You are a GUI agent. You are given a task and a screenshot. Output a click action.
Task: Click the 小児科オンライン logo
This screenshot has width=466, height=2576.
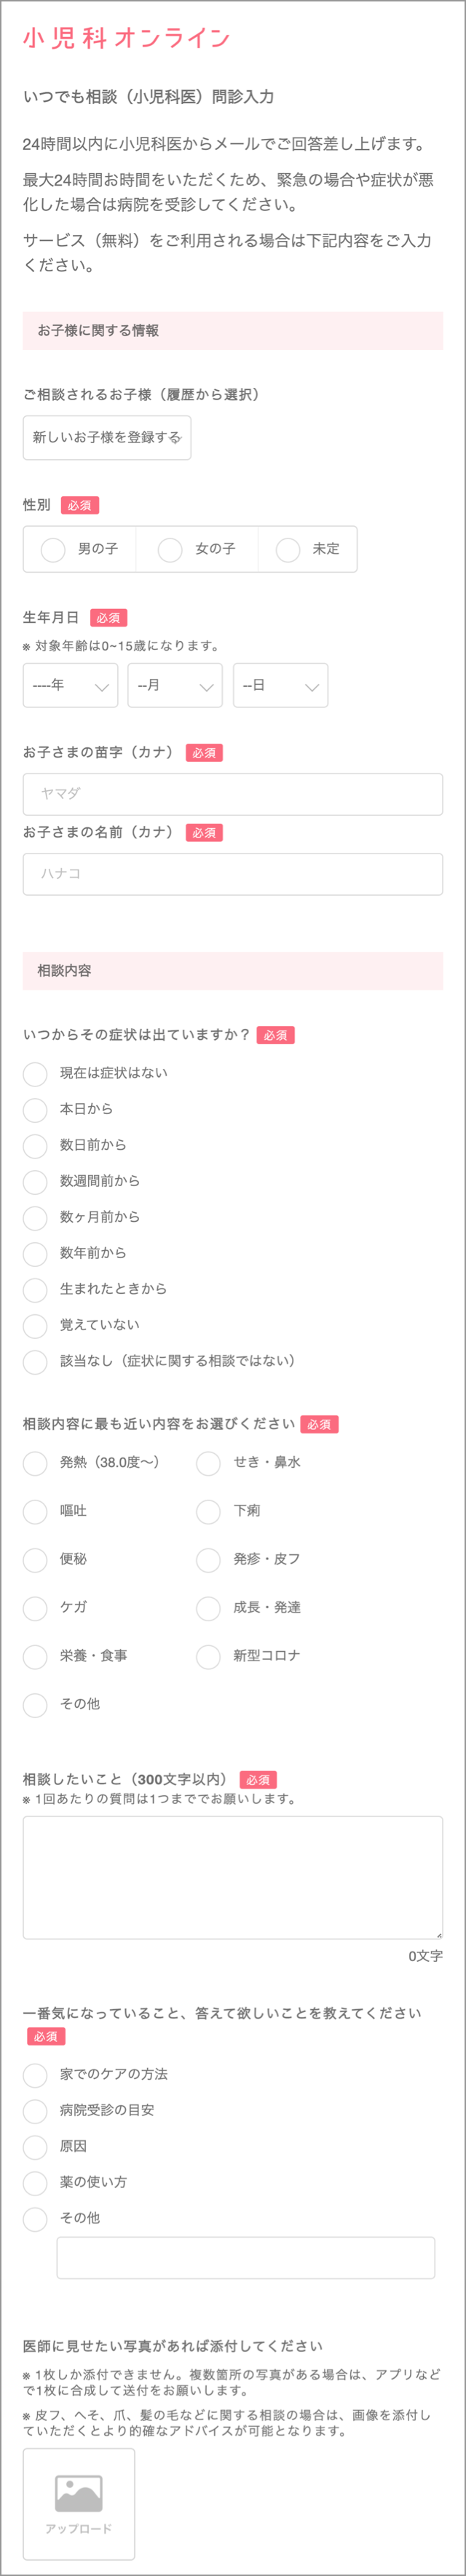point(127,38)
